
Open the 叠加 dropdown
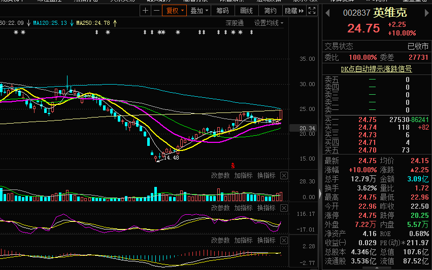coord(199,11)
